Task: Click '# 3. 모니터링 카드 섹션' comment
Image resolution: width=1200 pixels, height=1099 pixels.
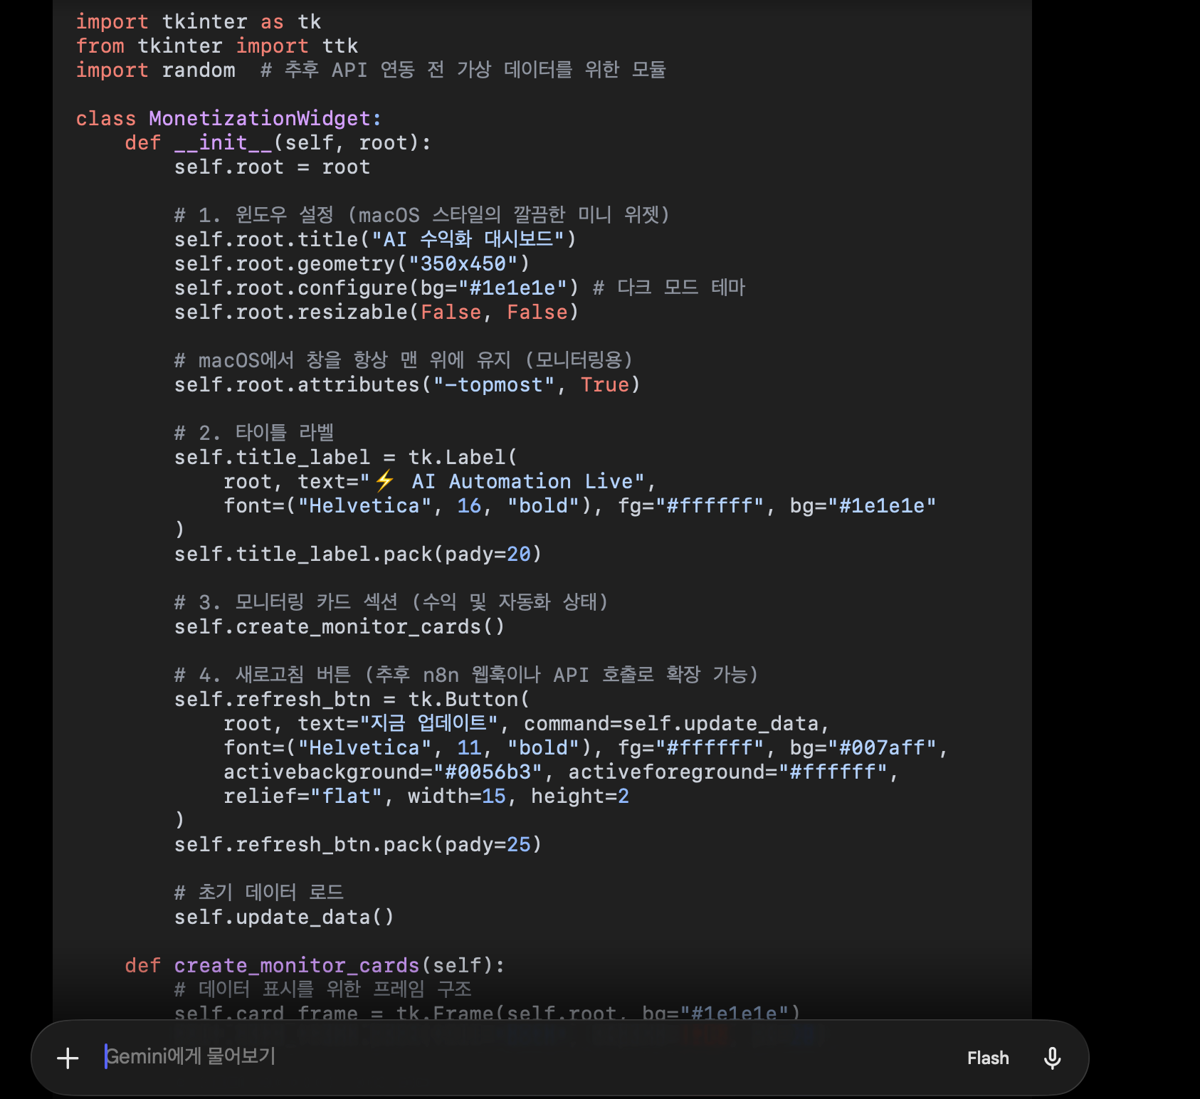Action: click(x=391, y=602)
